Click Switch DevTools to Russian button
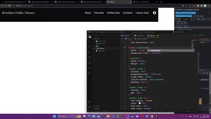The image size is (211, 119). click(184, 16)
